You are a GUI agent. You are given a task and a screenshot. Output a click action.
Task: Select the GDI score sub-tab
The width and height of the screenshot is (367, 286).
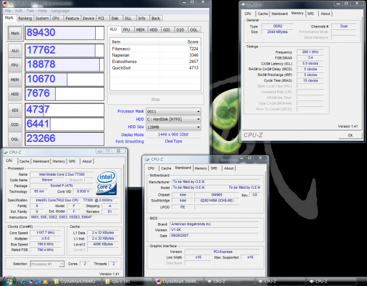(x=167, y=30)
